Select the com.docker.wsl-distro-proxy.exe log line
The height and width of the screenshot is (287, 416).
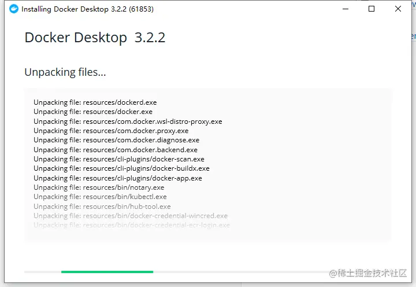[x=128, y=122]
